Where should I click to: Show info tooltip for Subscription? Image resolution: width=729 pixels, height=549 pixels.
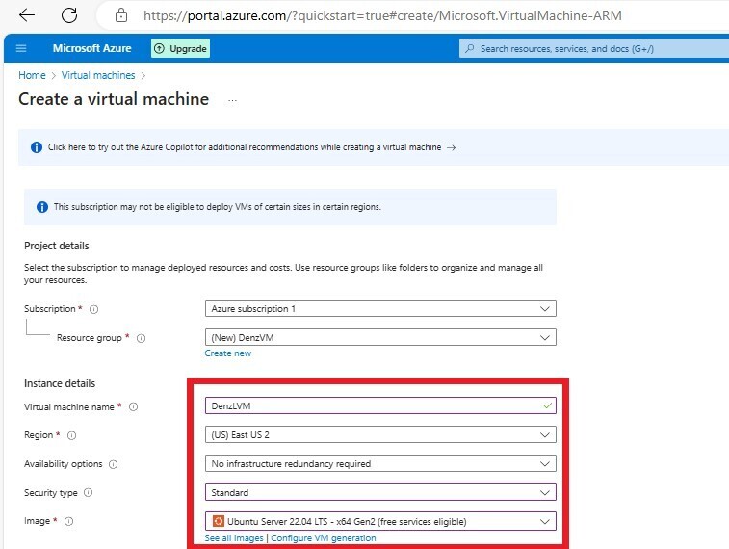pyautogui.click(x=94, y=309)
